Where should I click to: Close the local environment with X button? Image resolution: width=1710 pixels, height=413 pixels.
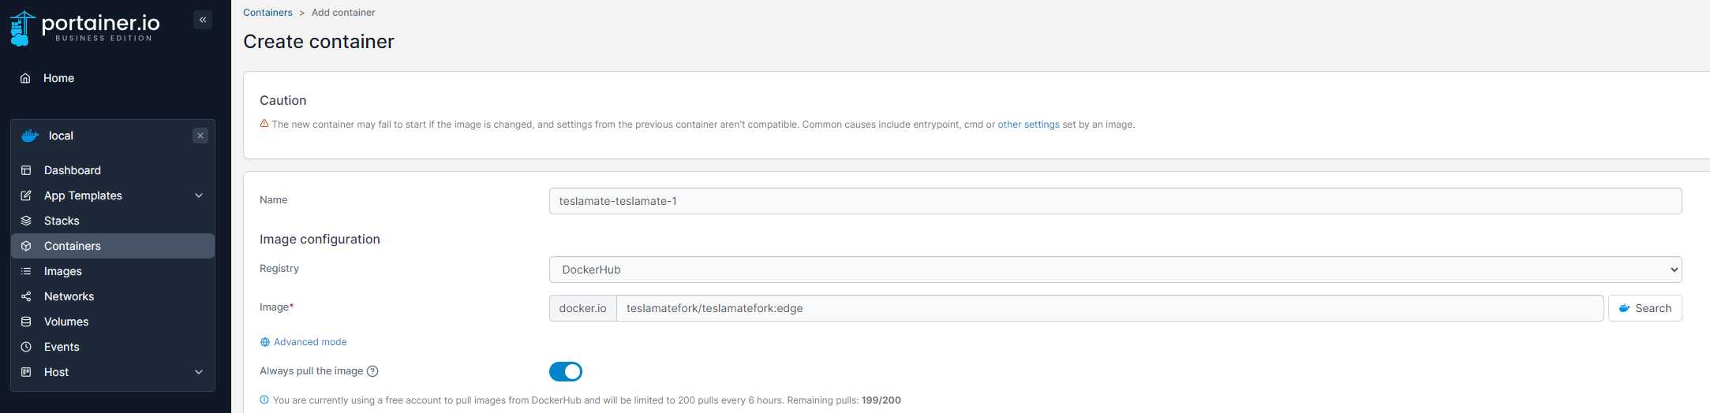pyautogui.click(x=200, y=136)
